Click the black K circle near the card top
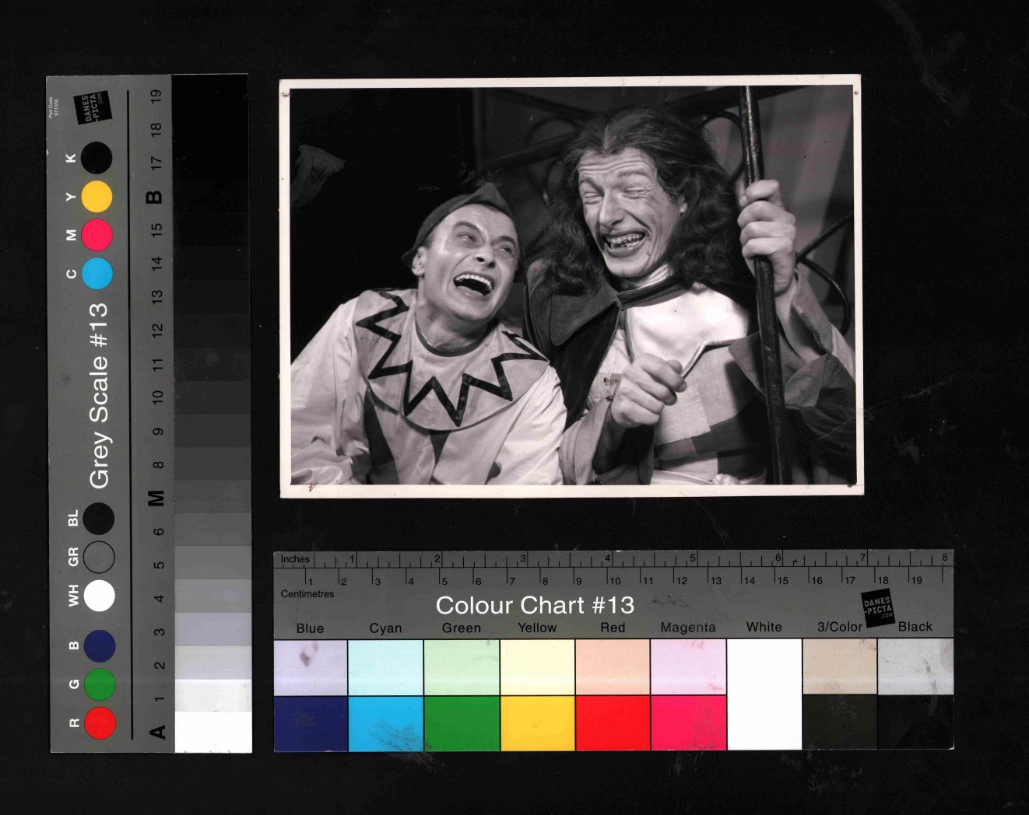Viewport: 1029px width, 815px height. [x=97, y=159]
